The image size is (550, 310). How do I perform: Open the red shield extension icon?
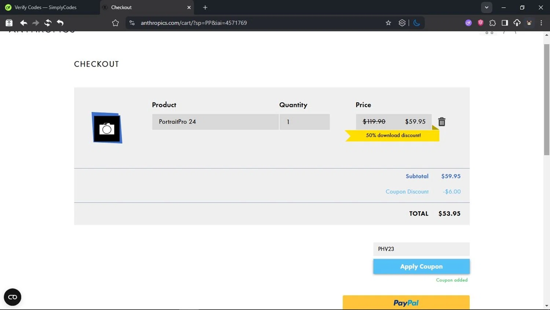click(x=480, y=23)
